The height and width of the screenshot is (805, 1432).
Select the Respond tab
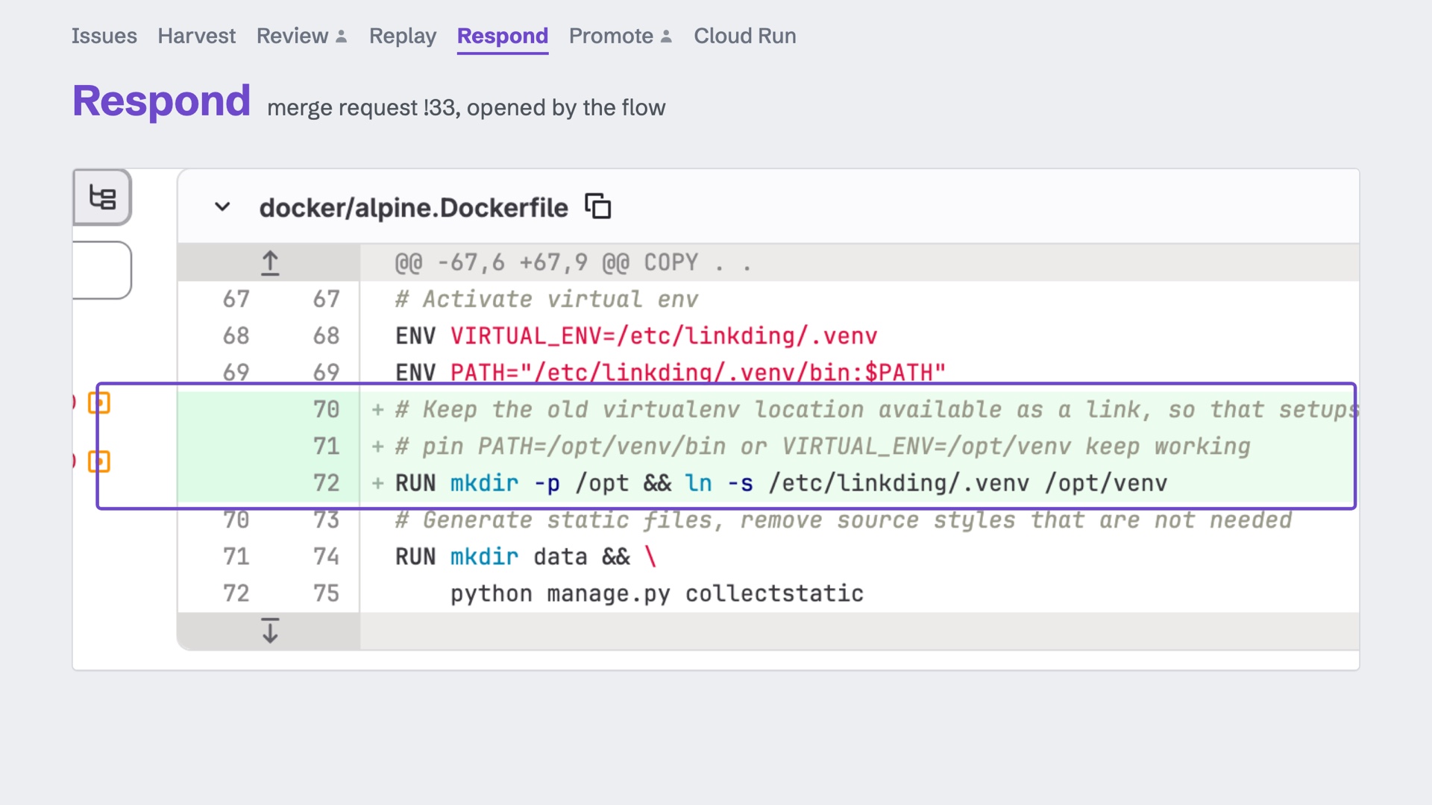click(x=503, y=36)
